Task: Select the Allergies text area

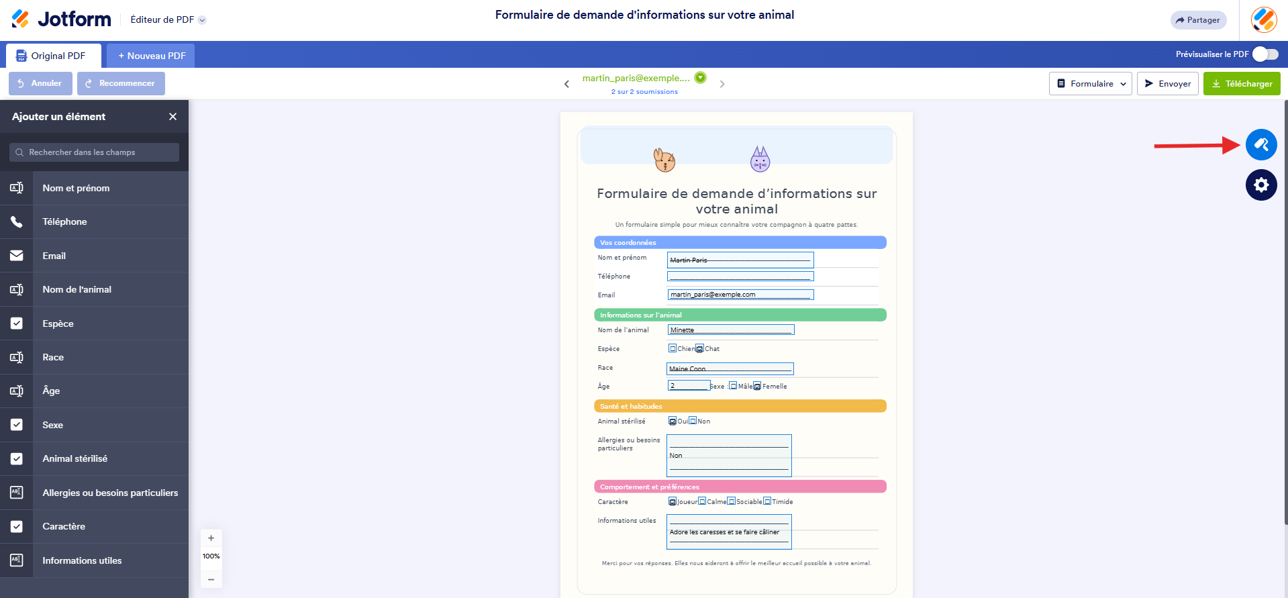Action: pos(729,455)
